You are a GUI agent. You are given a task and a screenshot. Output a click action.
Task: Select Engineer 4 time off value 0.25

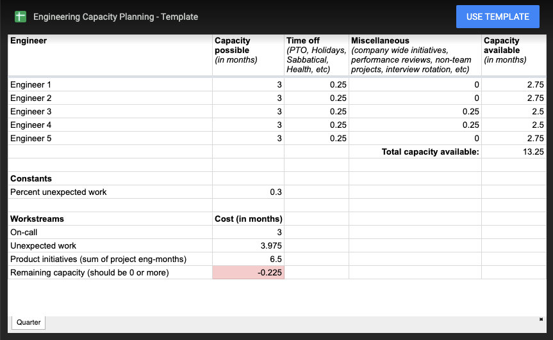[317, 125]
